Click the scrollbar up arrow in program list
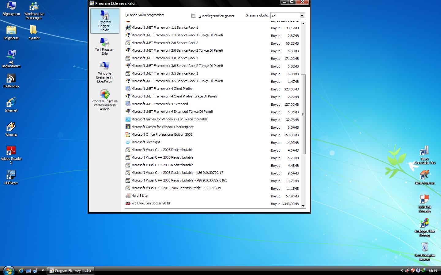The image size is (441, 275). 303,24
